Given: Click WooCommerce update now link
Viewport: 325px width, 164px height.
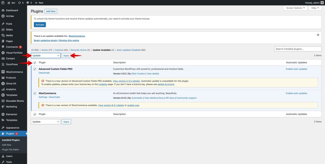Looking at the screenshot, I should tap(133, 105).
